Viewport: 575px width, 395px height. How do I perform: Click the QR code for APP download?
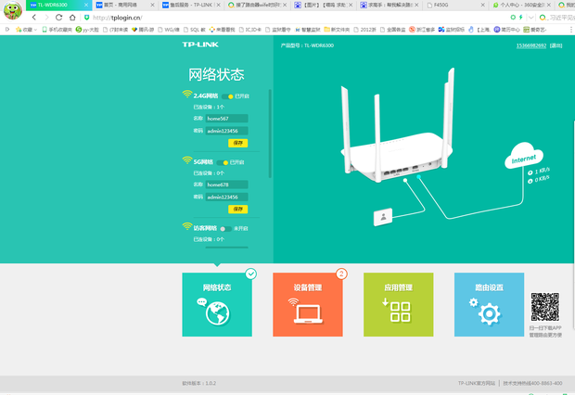click(x=545, y=307)
